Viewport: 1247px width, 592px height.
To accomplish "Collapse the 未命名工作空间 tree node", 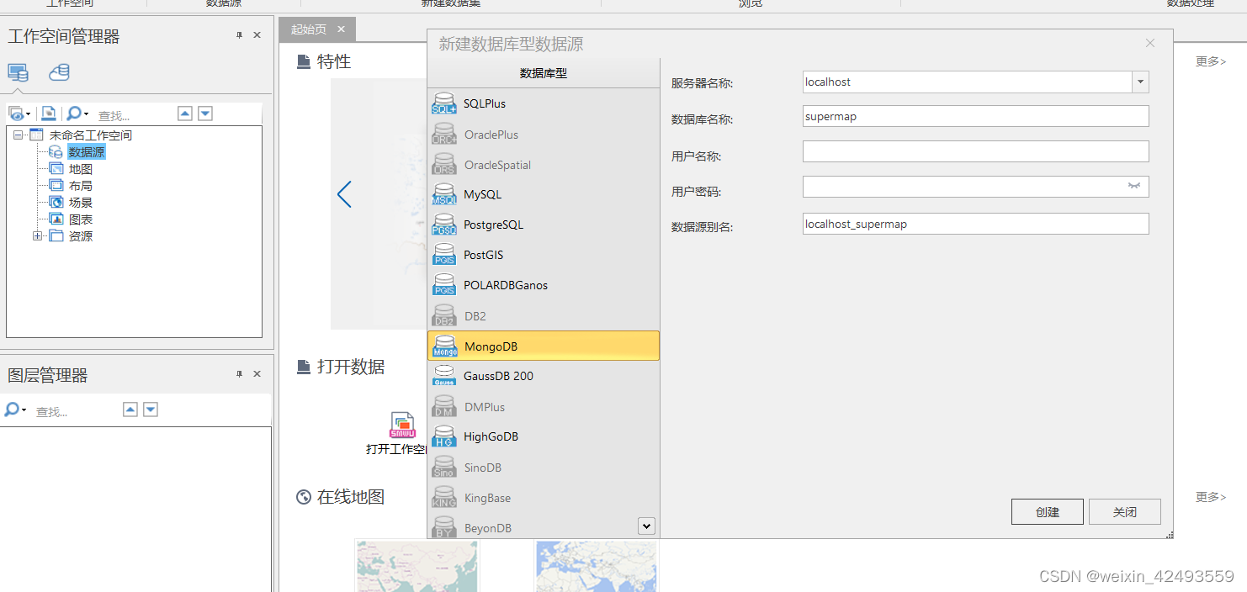I will [x=18, y=135].
